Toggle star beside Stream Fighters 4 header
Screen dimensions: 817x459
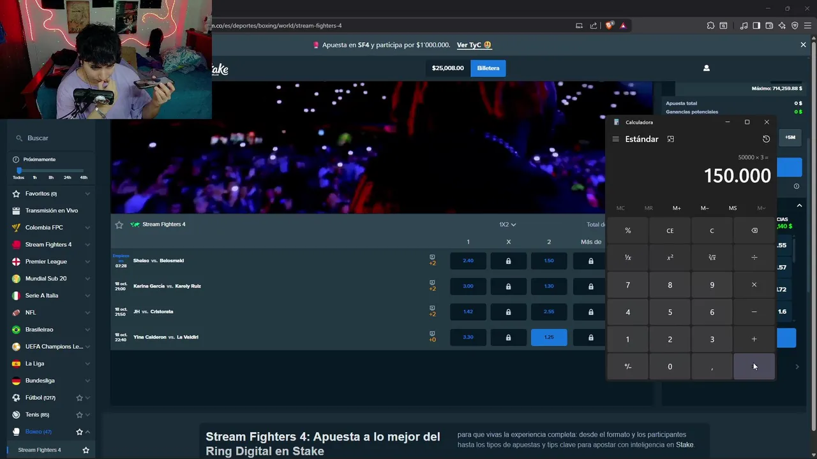point(119,224)
